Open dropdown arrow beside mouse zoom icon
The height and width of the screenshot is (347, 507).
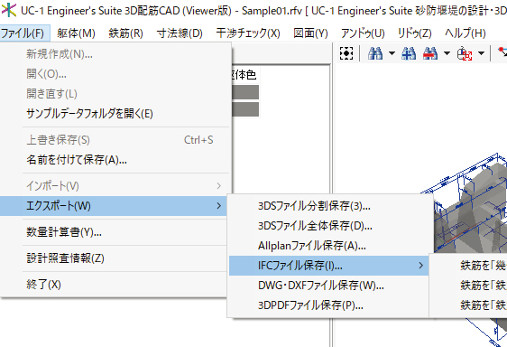click(481, 53)
